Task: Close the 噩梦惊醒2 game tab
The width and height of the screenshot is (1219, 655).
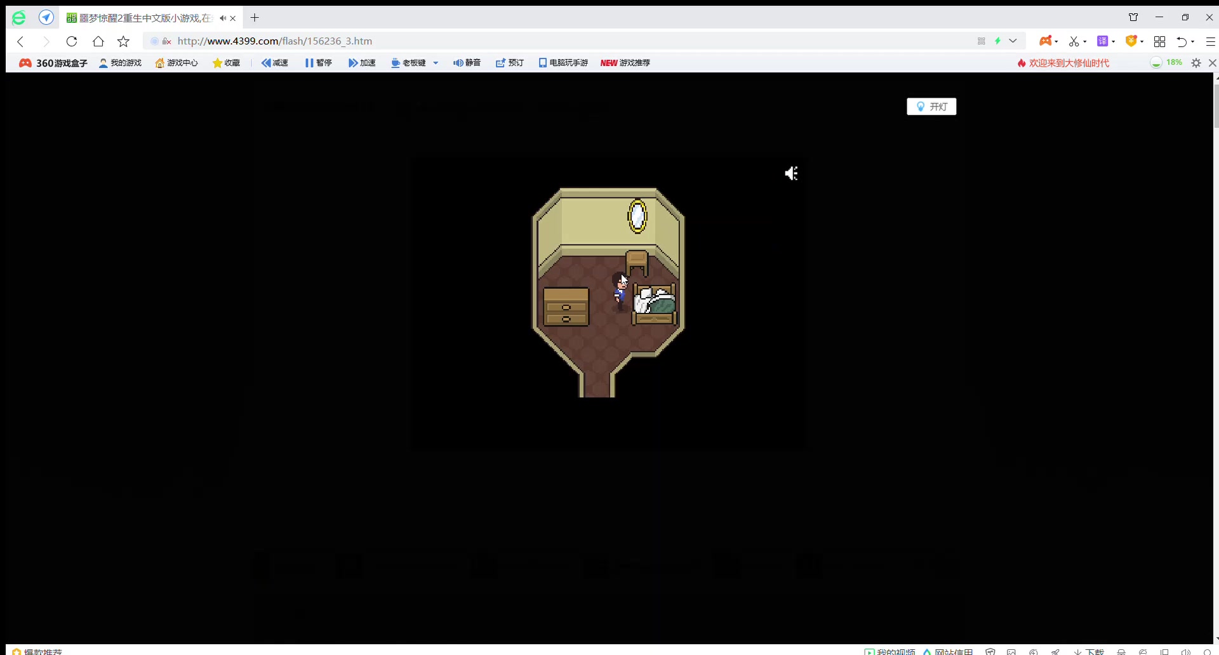Action: 233,18
